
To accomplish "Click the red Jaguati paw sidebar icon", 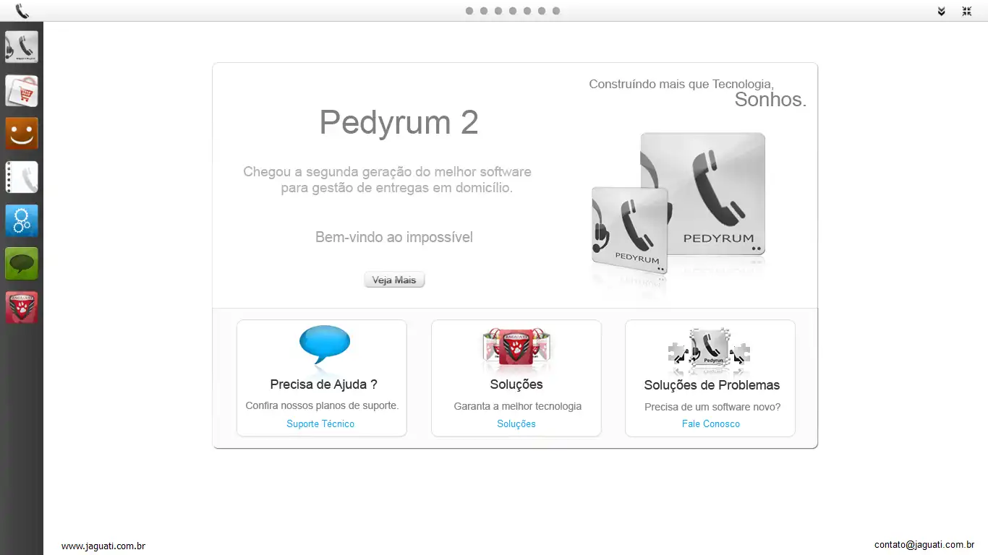I will (22, 308).
